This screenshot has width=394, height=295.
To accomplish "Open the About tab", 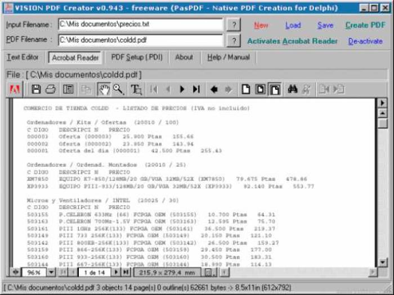I will [x=184, y=57].
